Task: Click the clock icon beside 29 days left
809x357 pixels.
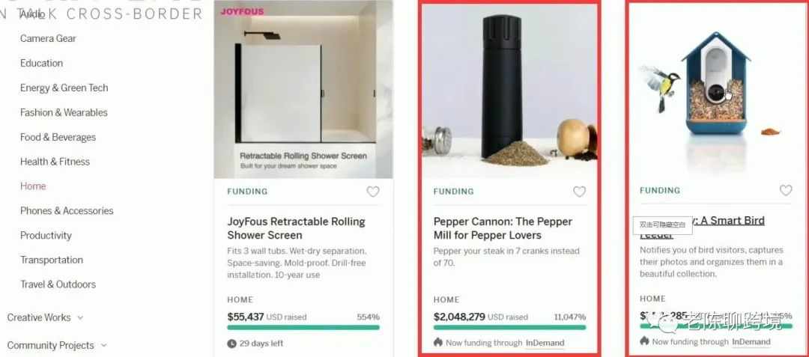Action: point(231,343)
